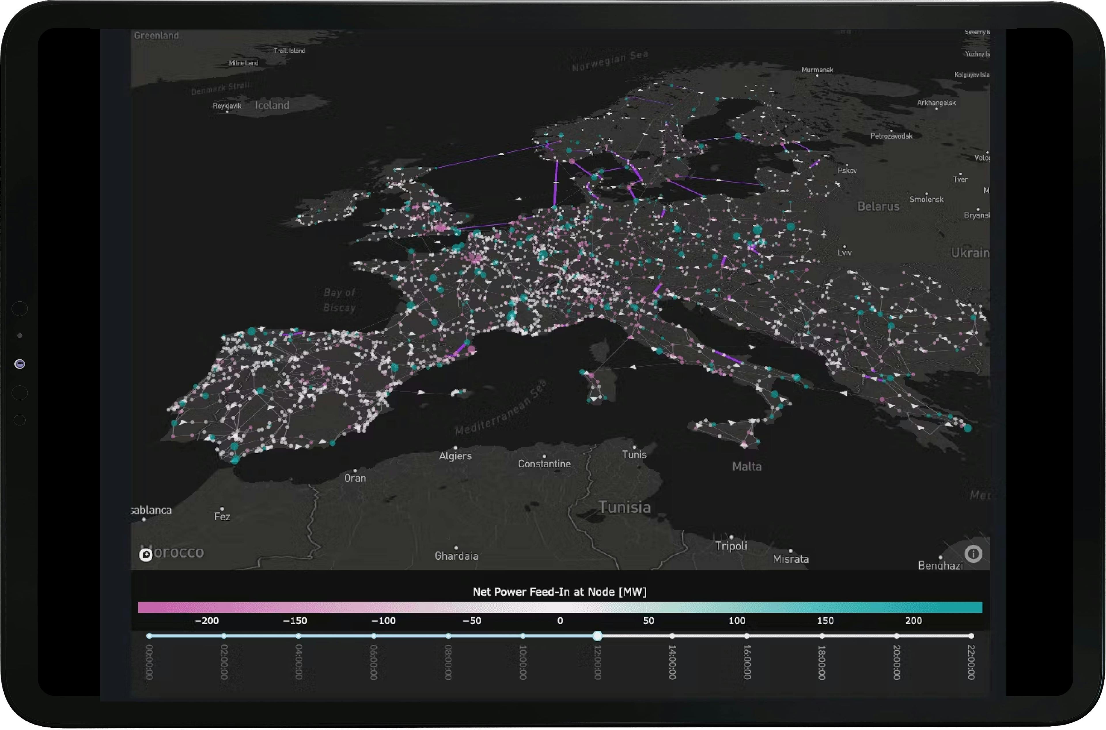Image resolution: width=1106 pixels, height=730 pixels.
Task: Click the Tunisia country label
Action: (624, 507)
